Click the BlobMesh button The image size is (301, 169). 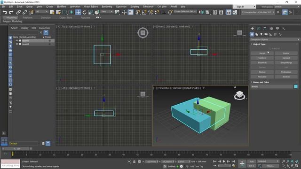(262, 62)
